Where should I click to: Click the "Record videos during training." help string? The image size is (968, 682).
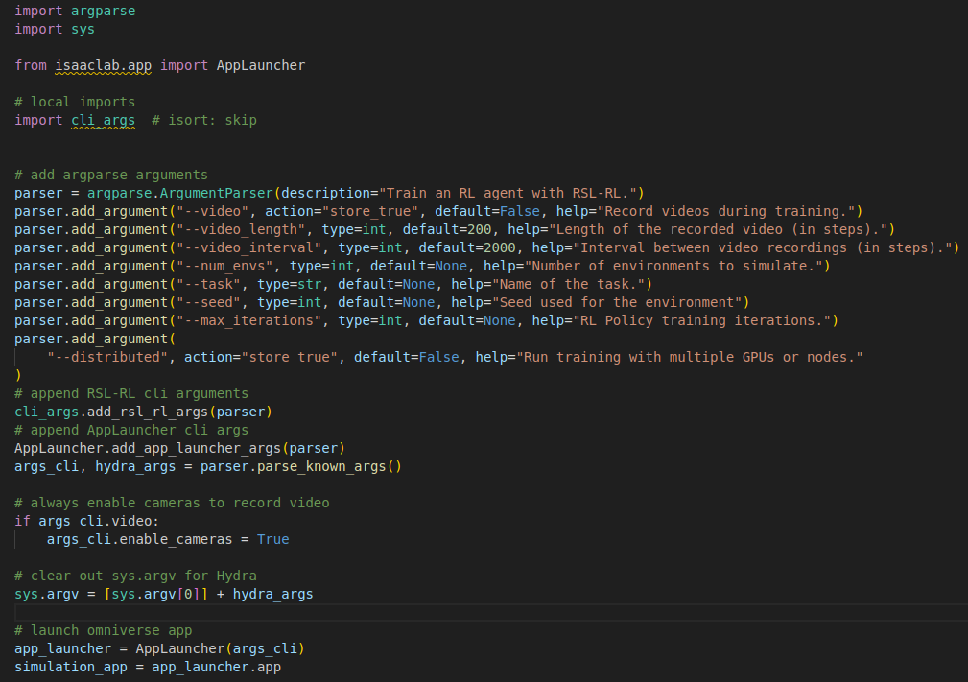click(x=726, y=211)
